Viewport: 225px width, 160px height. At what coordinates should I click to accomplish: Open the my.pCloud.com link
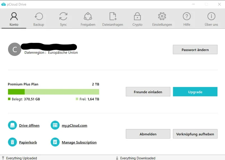coord(74,125)
